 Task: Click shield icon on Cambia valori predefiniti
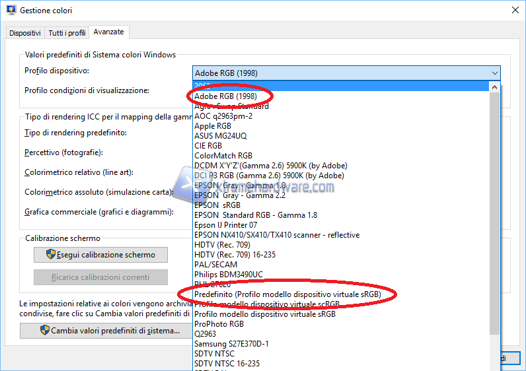click(45, 331)
